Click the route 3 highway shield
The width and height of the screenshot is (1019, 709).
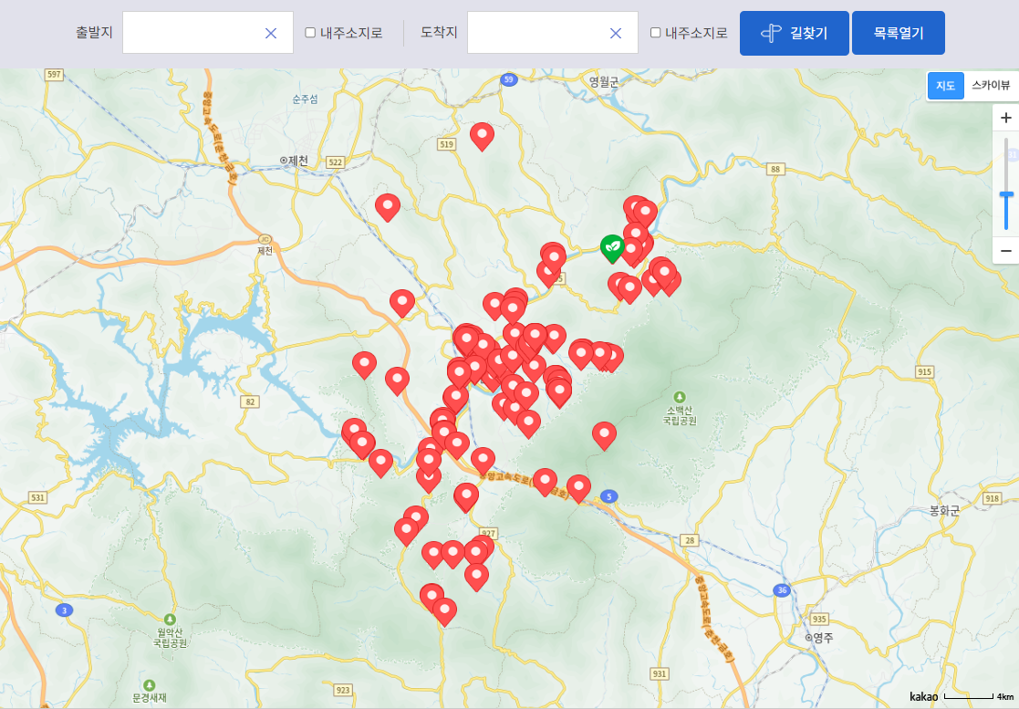pyautogui.click(x=64, y=610)
